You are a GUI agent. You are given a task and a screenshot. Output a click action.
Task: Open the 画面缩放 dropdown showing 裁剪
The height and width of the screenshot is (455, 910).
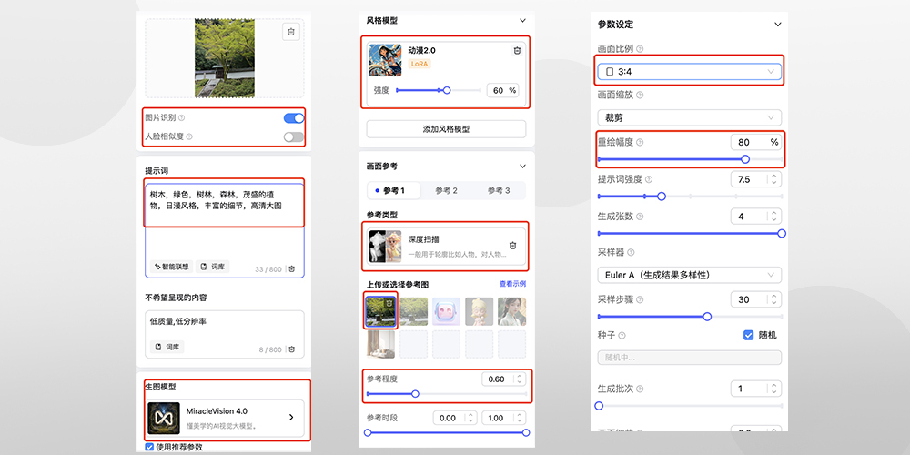[690, 117]
